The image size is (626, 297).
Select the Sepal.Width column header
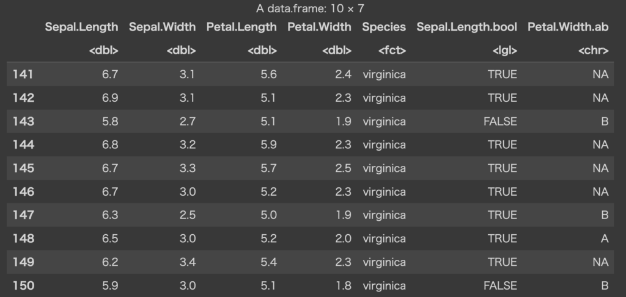tap(162, 27)
